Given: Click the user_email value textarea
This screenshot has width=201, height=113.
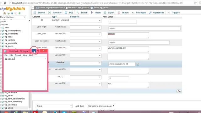Looking at the screenshot, I should click(x=128, y=49).
